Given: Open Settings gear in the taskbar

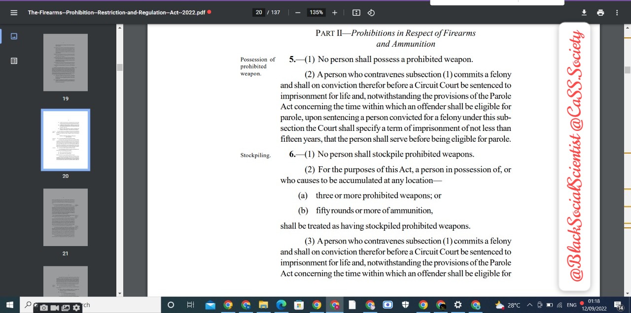Looking at the screenshot, I should click(457, 305).
